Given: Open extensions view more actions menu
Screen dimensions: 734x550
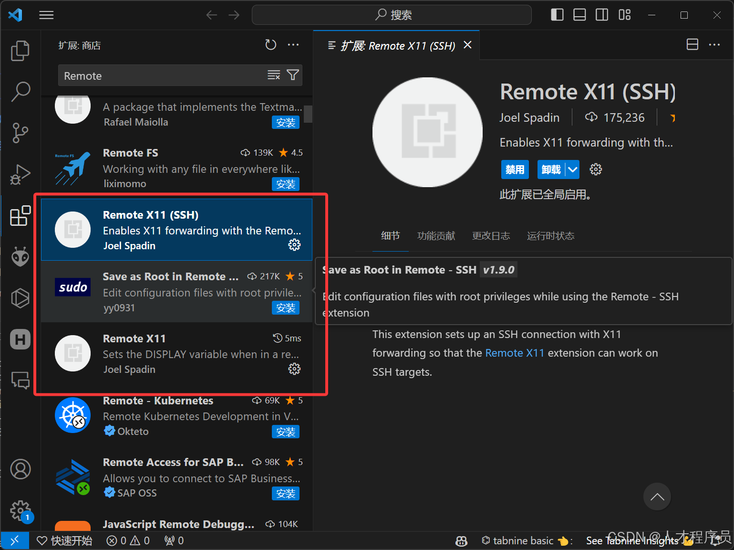Looking at the screenshot, I should click(x=293, y=45).
